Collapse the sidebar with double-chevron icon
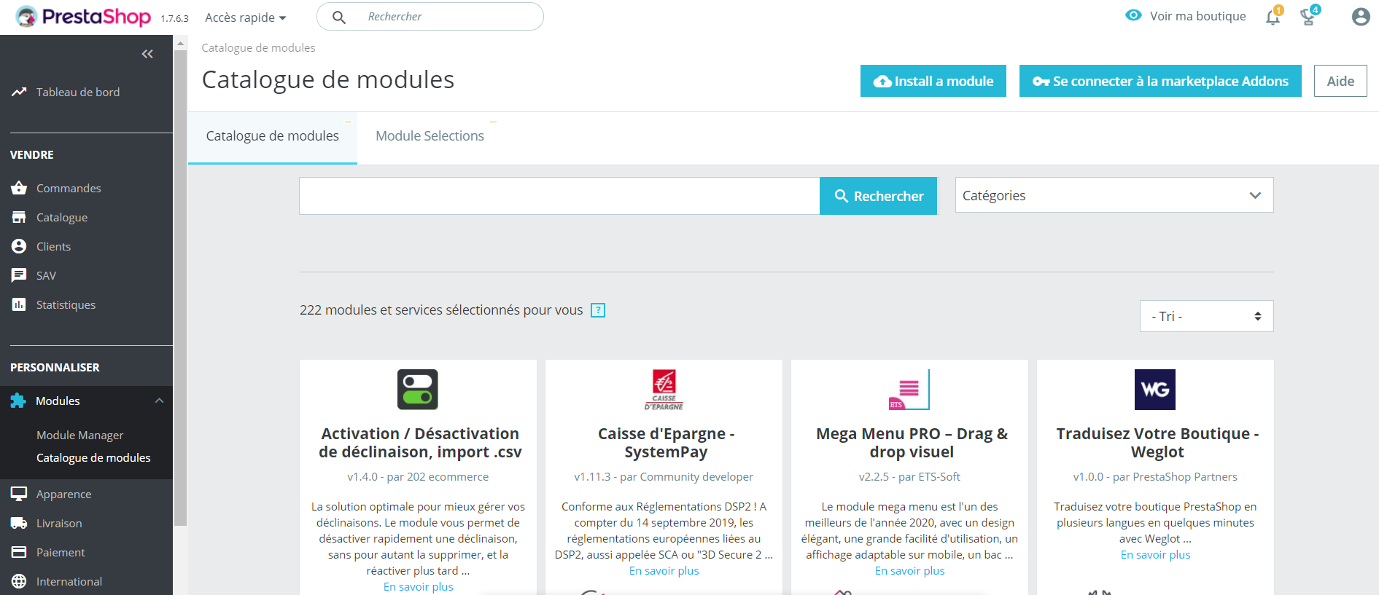 pyautogui.click(x=147, y=54)
